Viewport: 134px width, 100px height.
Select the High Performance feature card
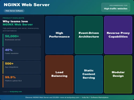[59, 35]
